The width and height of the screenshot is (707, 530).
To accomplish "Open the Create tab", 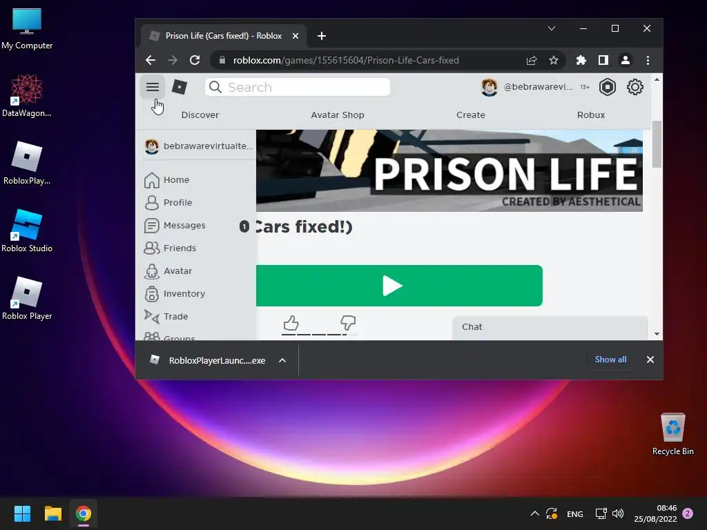I will pos(470,115).
